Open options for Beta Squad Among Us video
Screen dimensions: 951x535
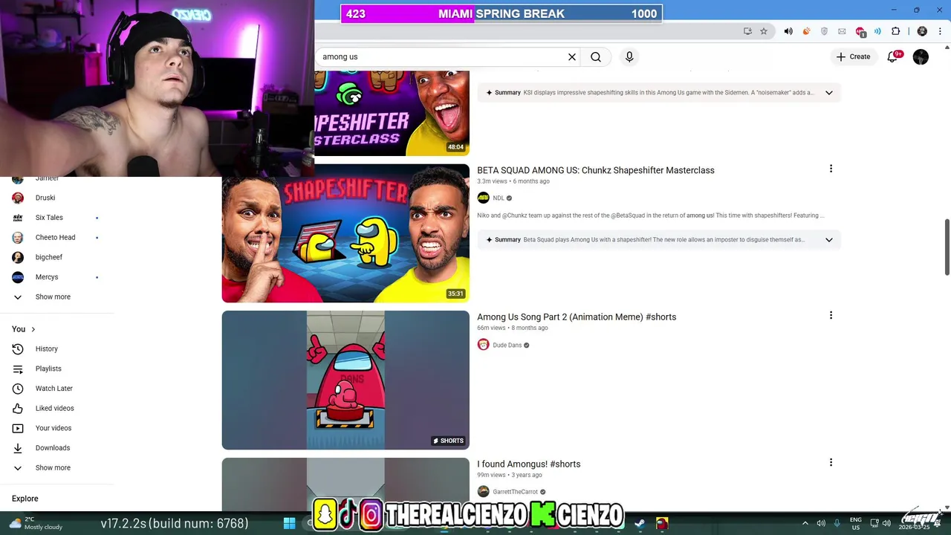[x=831, y=169]
